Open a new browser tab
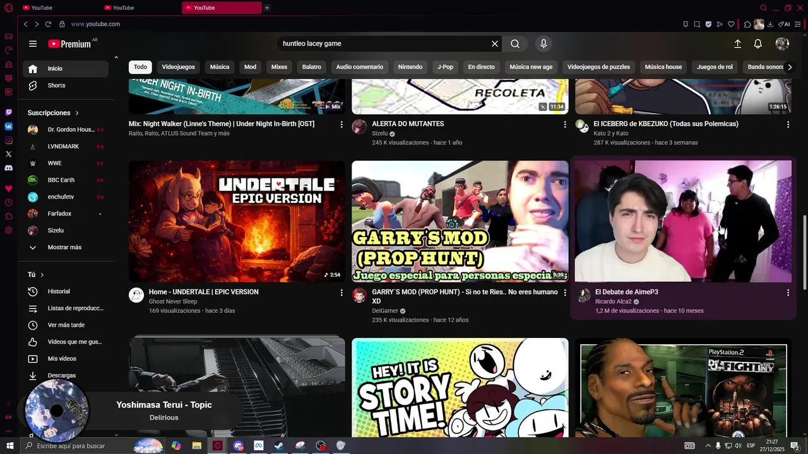Screen dimensions: 808x454 [267, 8]
